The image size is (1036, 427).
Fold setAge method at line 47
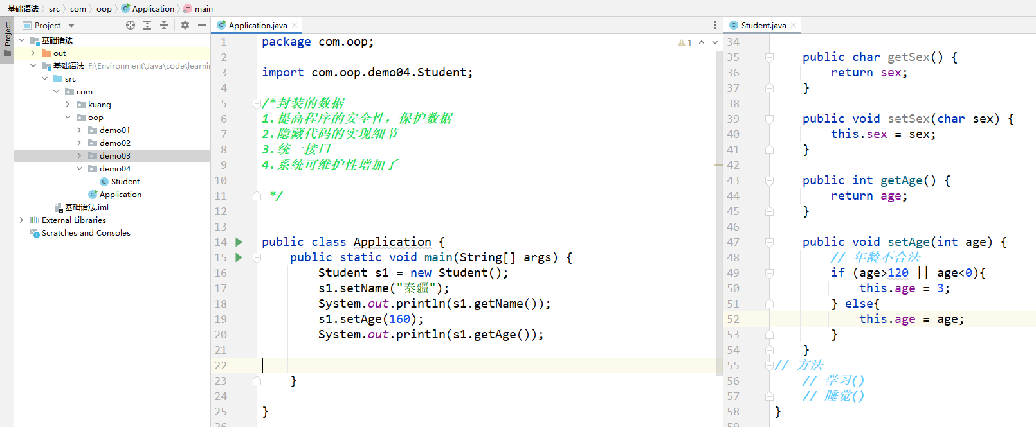[769, 242]
